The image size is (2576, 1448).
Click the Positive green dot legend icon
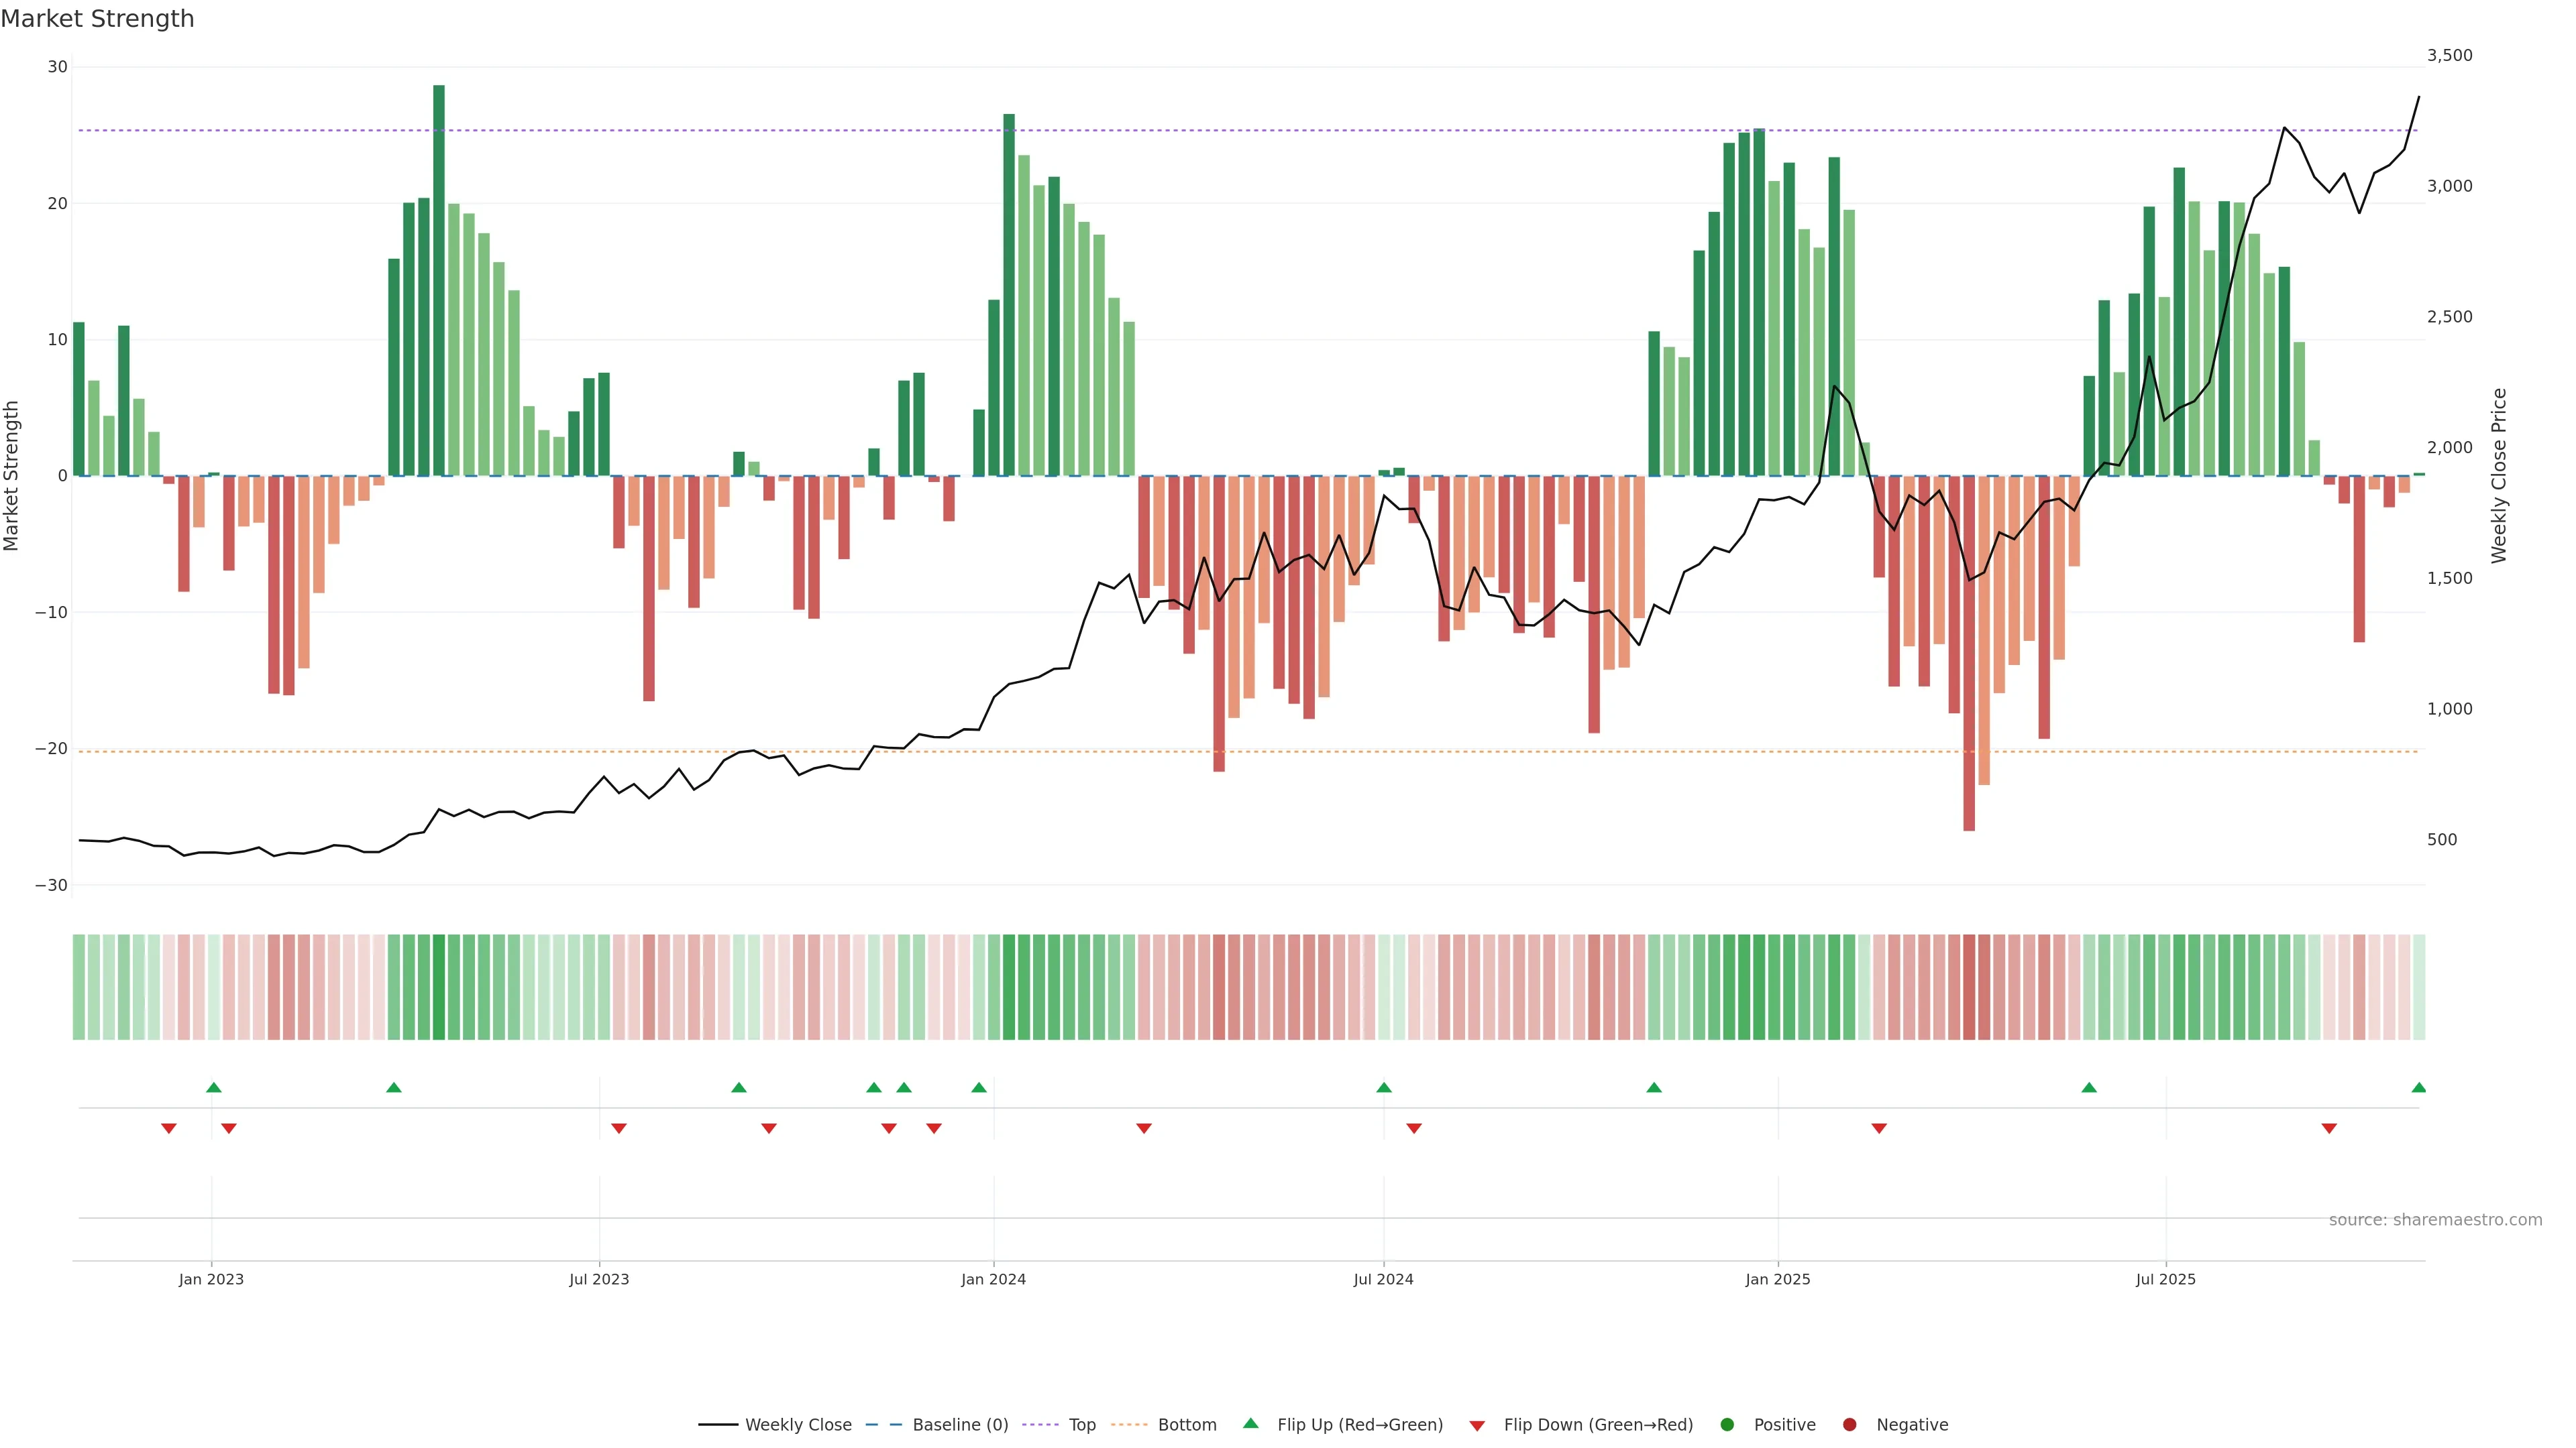(x=1727, y=1424)
